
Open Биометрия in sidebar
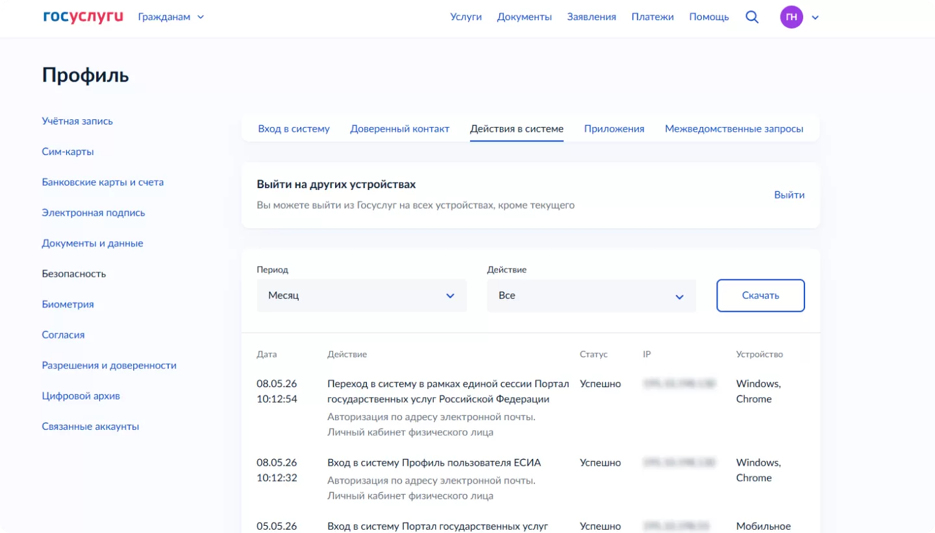pos(68,304)
